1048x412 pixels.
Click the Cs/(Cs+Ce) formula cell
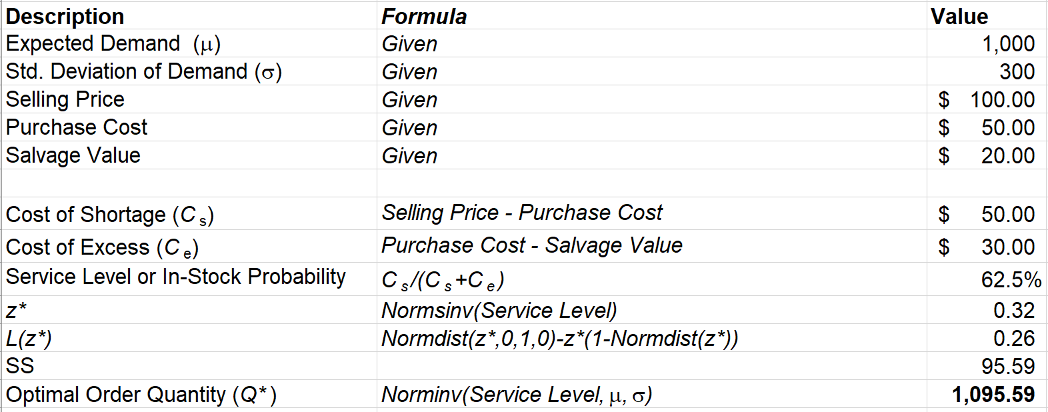[x=652, y=279]
